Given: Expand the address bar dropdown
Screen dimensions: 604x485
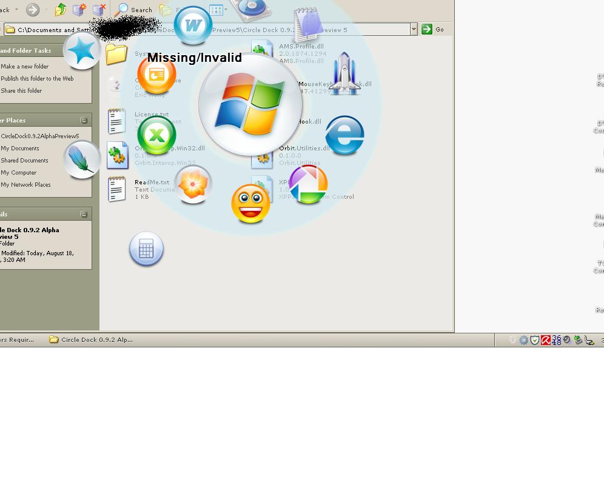Looking at the screenshot, I should point(414,29).
